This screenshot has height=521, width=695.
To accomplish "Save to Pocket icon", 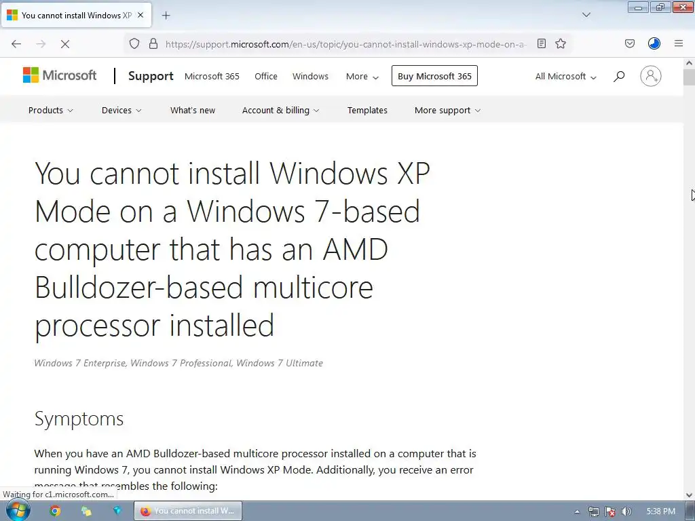I will 630,43.
